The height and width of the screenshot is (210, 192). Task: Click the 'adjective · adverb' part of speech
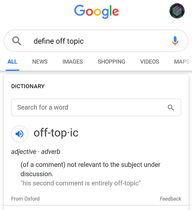(36, 152)
